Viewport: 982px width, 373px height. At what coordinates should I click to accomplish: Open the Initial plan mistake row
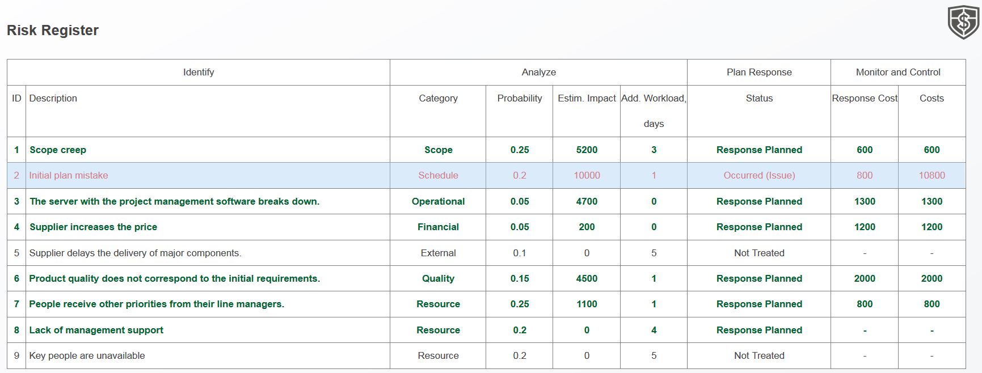click(486, 175)
